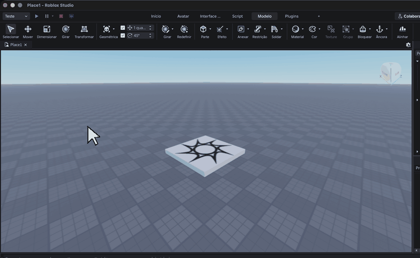Toggle the move snap checkbox
This screenshot has width=420, height=258.
click(123, 27)
